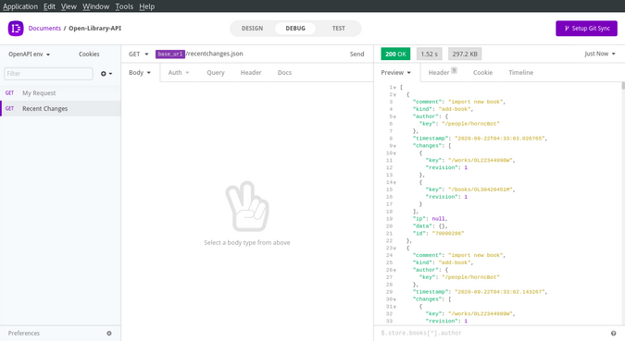This screenshot has width=625, height=341.
Task: Collapse JSON line 1 fold arrow
Action: (x=394, y=88)
